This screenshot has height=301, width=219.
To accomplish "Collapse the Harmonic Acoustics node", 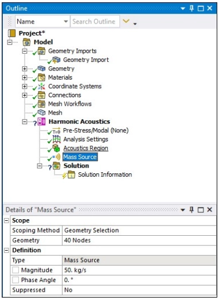I will coord(25,122).
